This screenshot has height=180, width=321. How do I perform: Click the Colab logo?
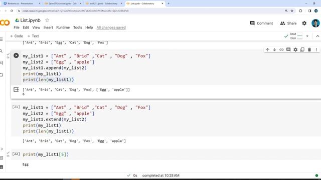point(5,22)
